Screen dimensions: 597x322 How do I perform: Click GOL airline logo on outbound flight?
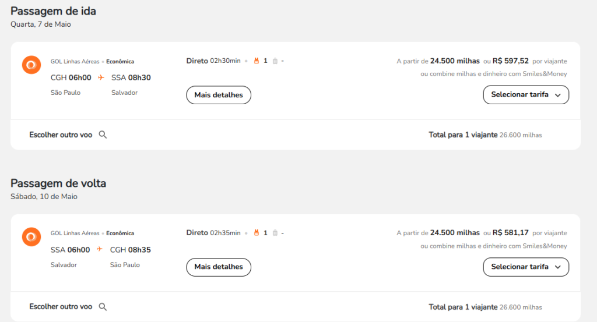(31, 65)
